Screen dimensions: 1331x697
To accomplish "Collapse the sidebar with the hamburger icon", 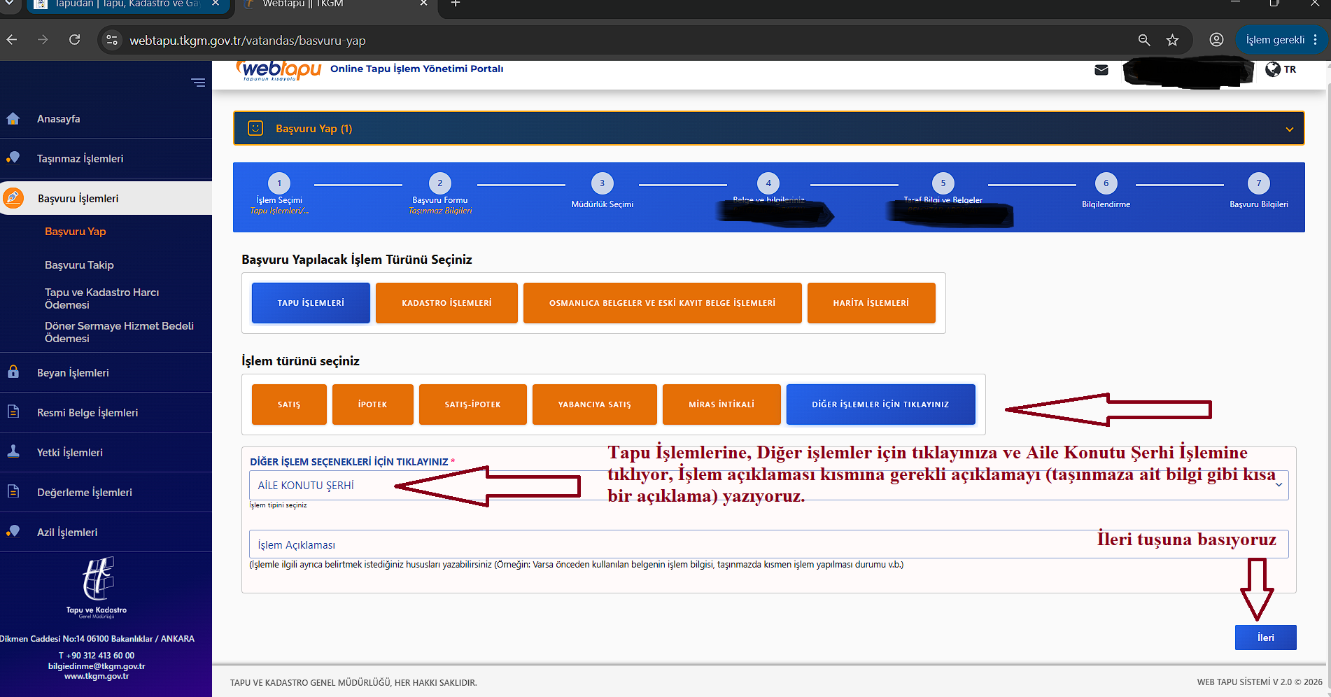I will (198, 83).
